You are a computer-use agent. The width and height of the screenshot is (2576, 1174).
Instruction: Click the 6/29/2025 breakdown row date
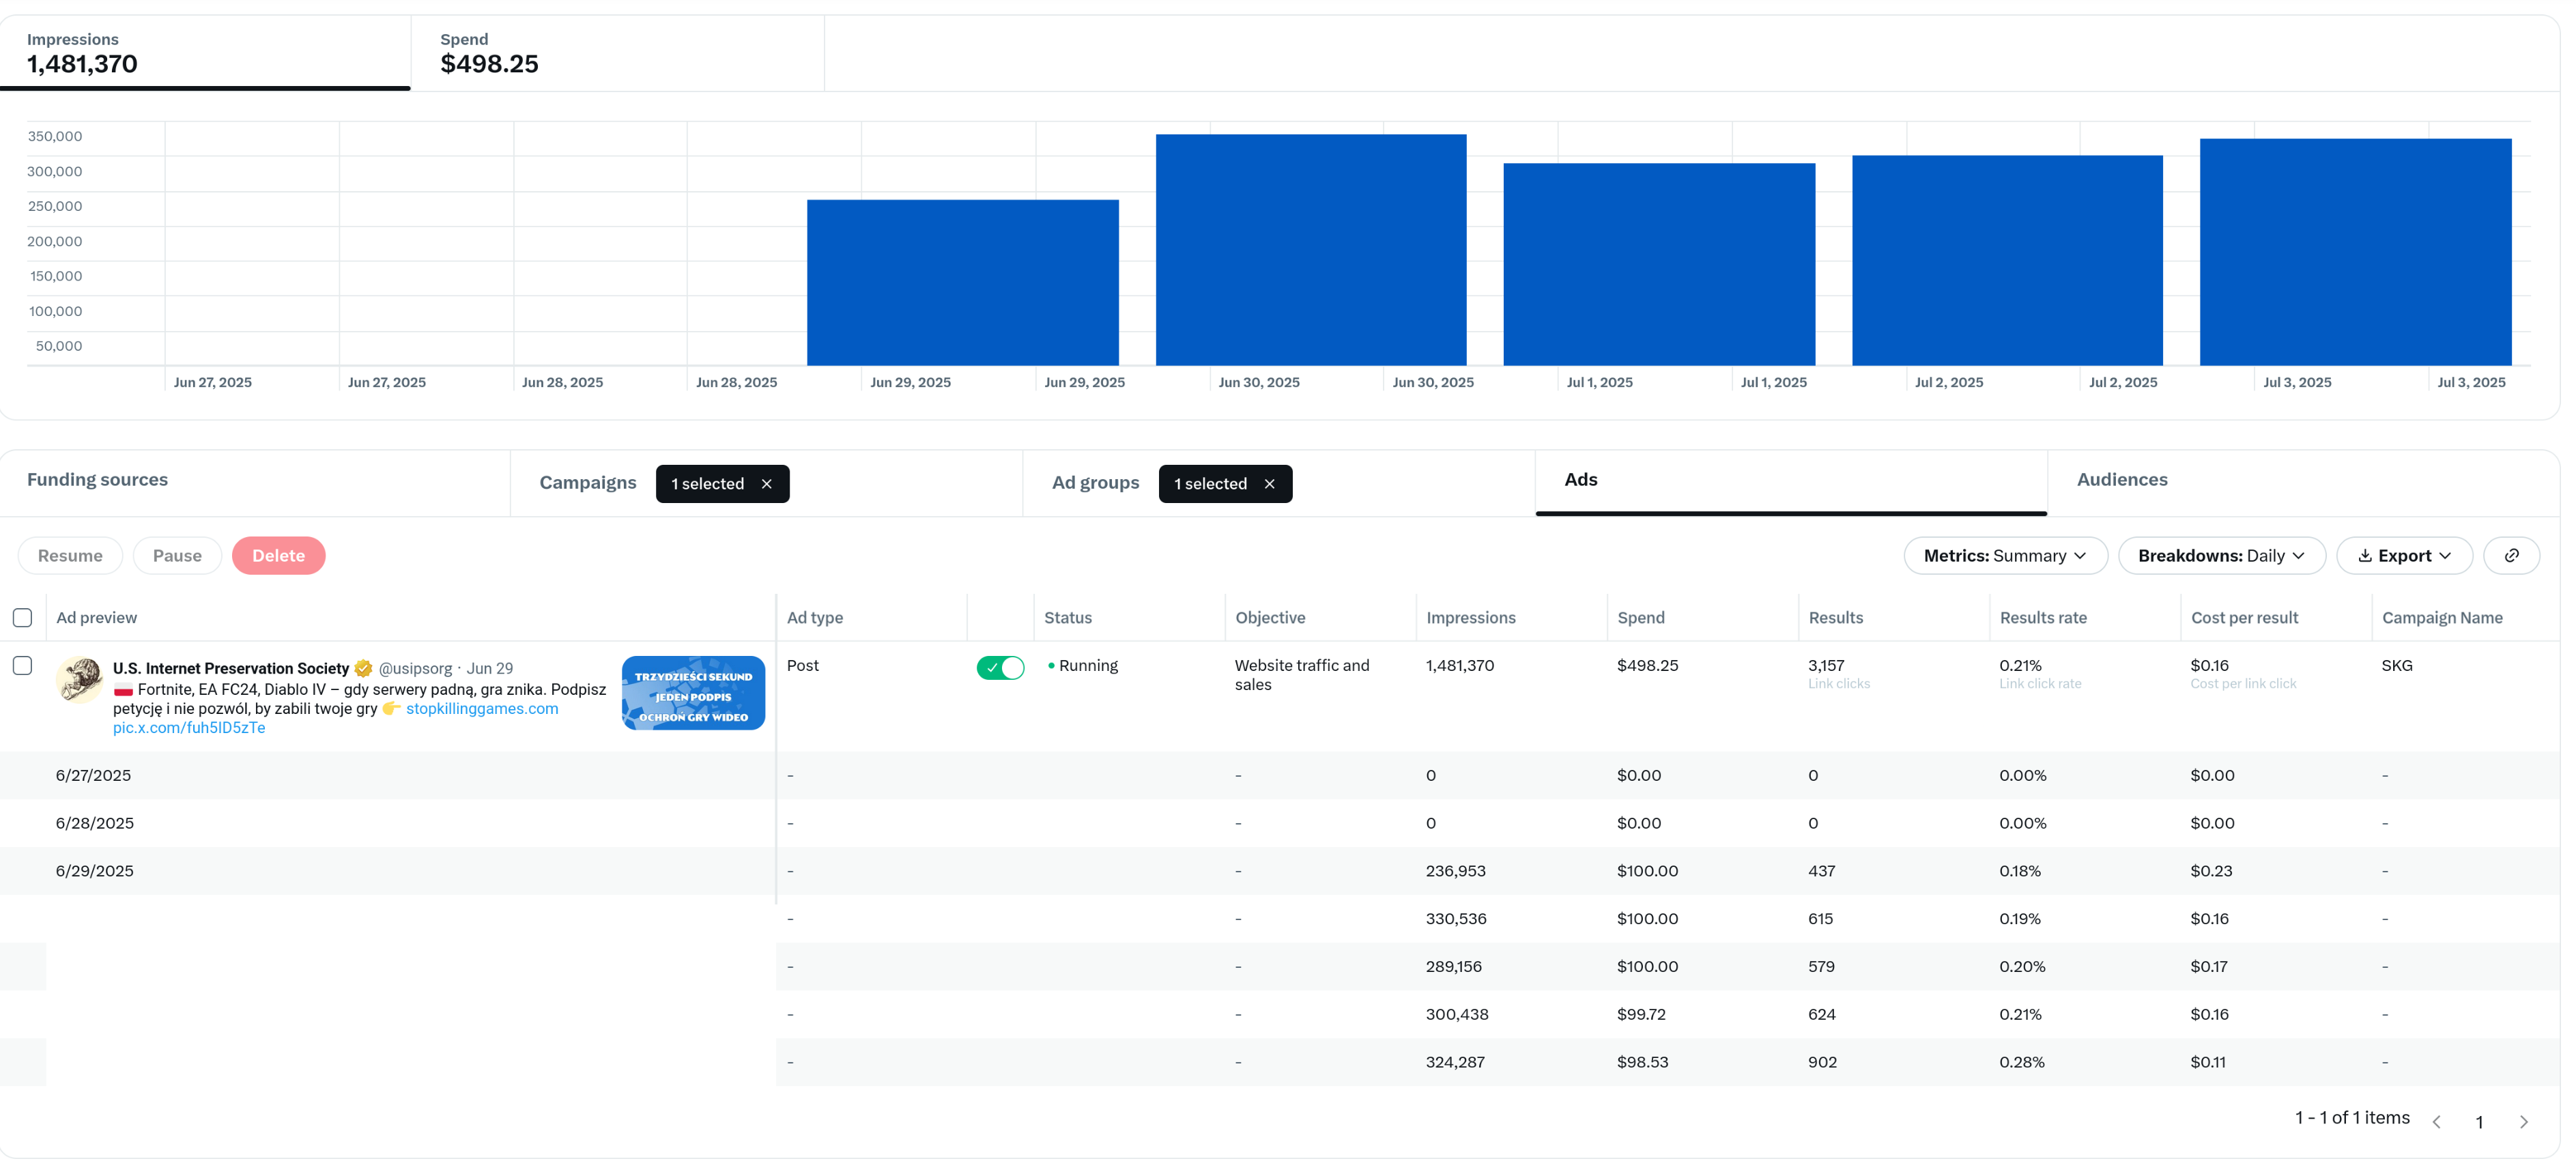(94, 872)
